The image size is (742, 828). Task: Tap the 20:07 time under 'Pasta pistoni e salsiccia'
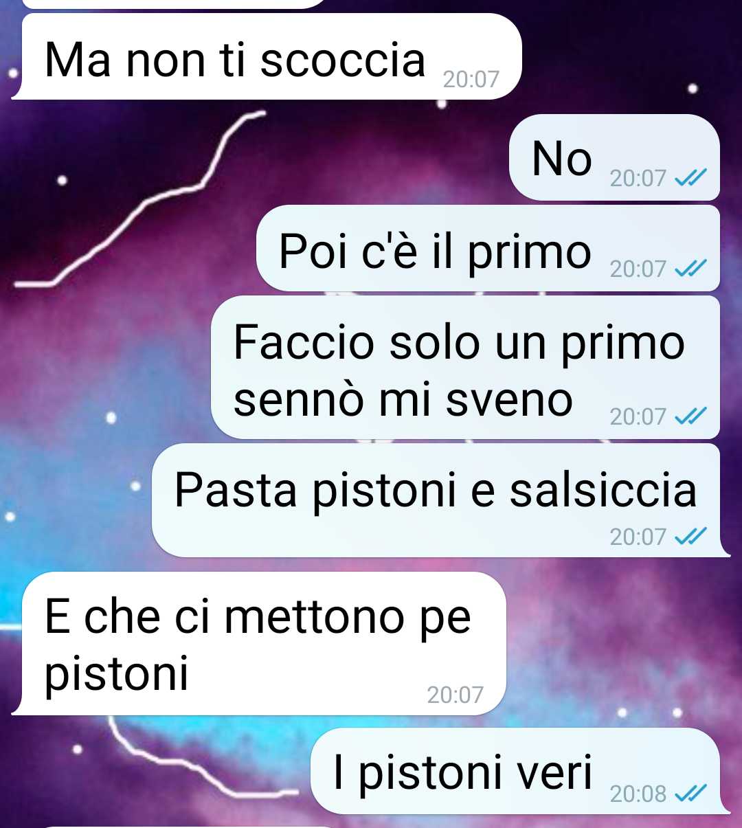638,536
